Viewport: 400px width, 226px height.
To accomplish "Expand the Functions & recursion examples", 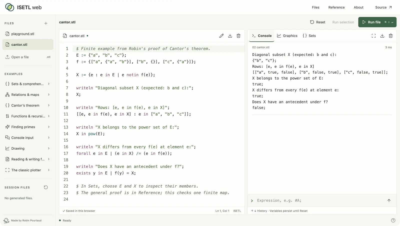I will coord(28,116).
